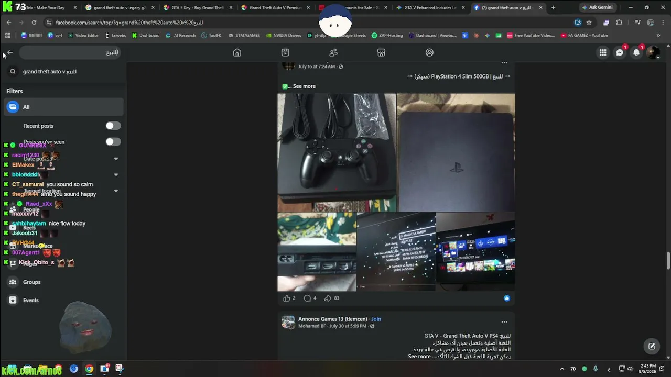This screenshot has height=377, width=671.
Task: Click the compose new message pencil button
Action: click(652, 346)
